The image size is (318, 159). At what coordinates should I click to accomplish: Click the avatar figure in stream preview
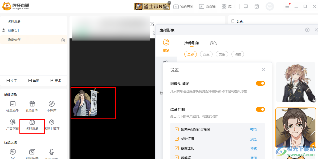[86, 103]
